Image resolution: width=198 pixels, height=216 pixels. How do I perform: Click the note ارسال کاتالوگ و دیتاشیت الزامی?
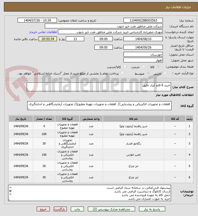(x=142, y=191)
